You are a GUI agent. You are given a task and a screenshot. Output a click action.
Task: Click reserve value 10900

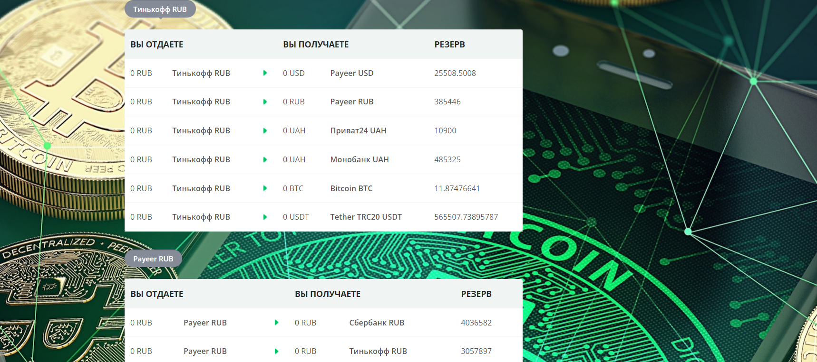point(445,130)
